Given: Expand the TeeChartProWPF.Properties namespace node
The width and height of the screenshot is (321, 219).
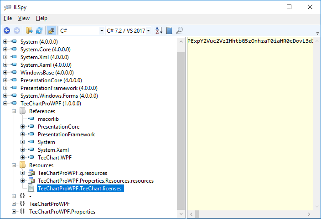Looking at the screenshot, I should tap(14, 212).
